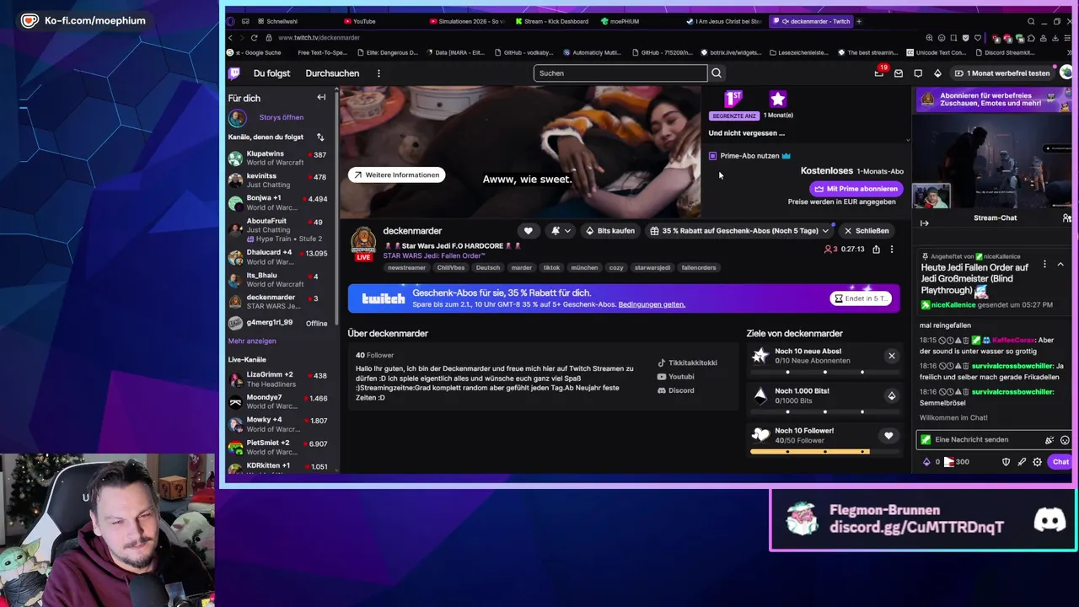Viewport: 1079px width, 607px height.
Task: Click Mit Prime abonnieren button
Action: point(856,189)
